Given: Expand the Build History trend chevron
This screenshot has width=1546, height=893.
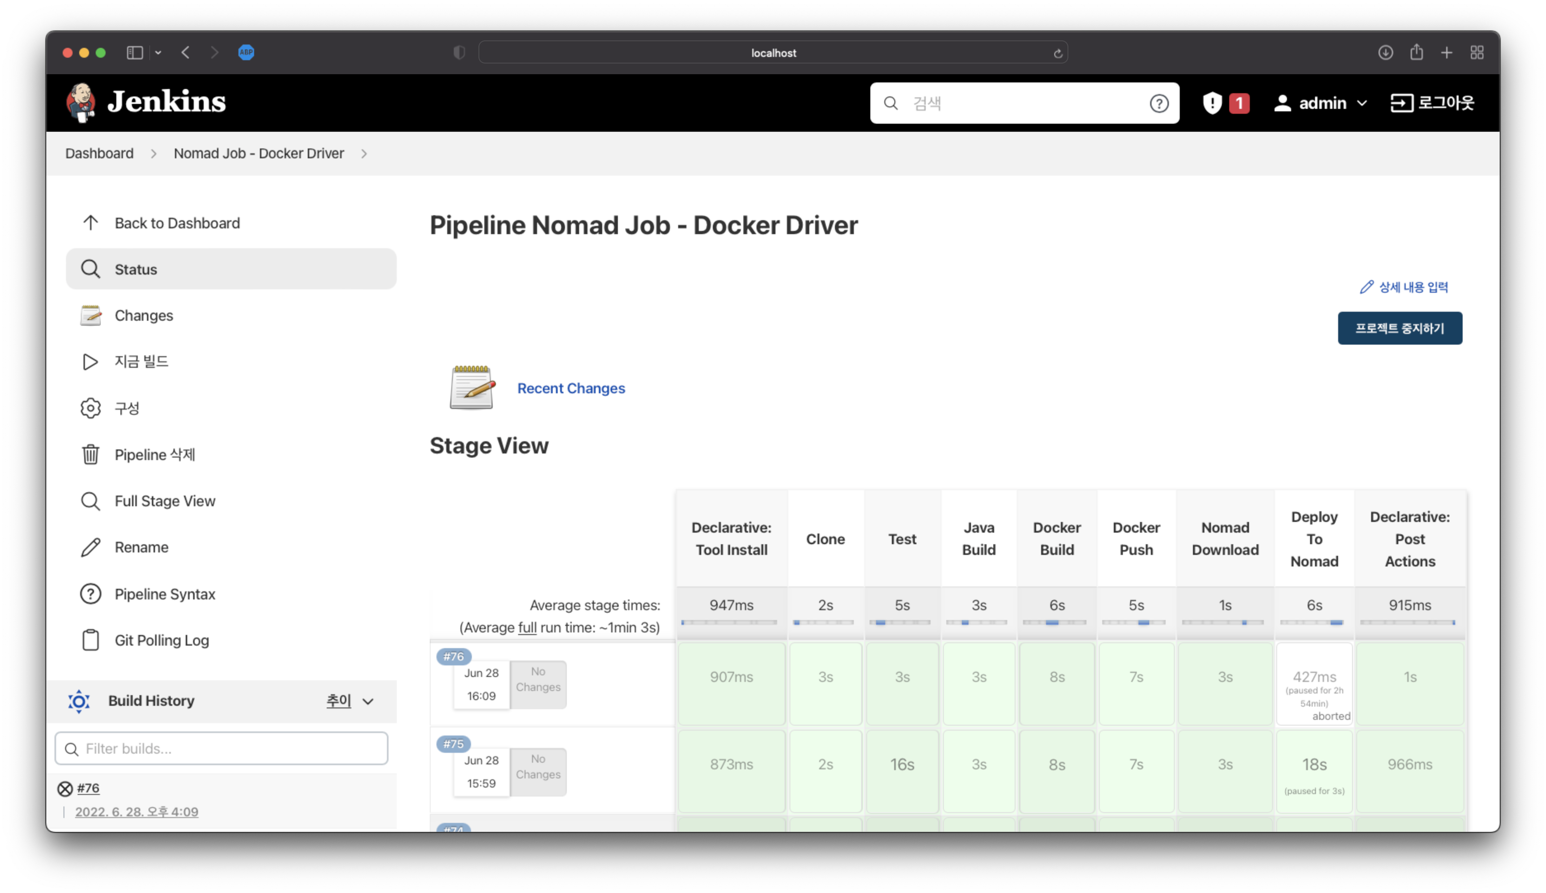Looking at the screenshot, I should [368, 701].
